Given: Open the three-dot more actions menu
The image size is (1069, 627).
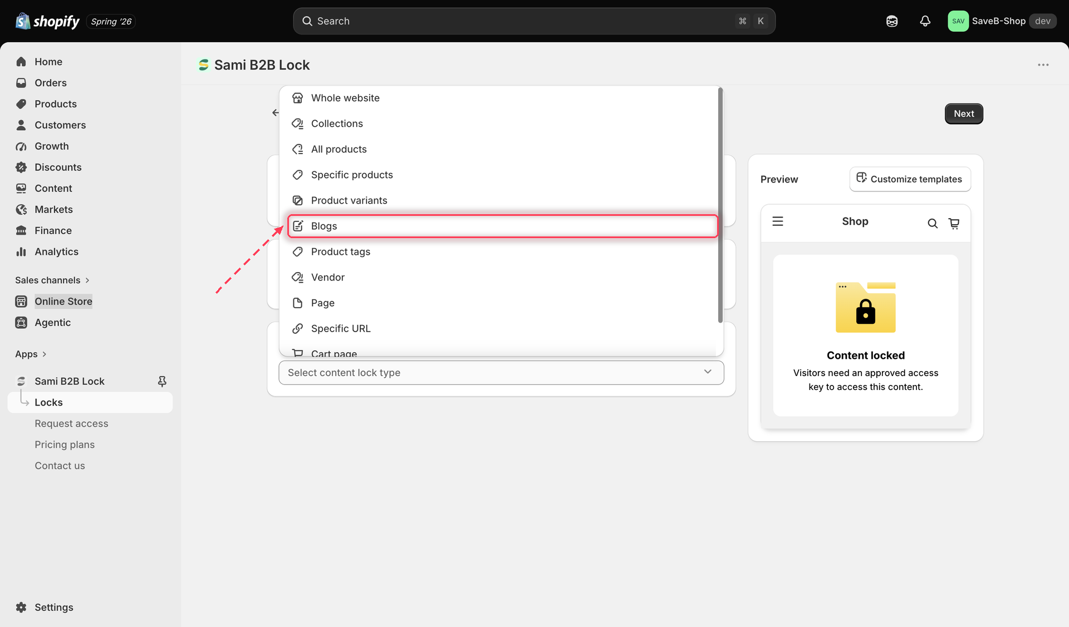Looking at the screenshot, I should (x=1043, y=65).
